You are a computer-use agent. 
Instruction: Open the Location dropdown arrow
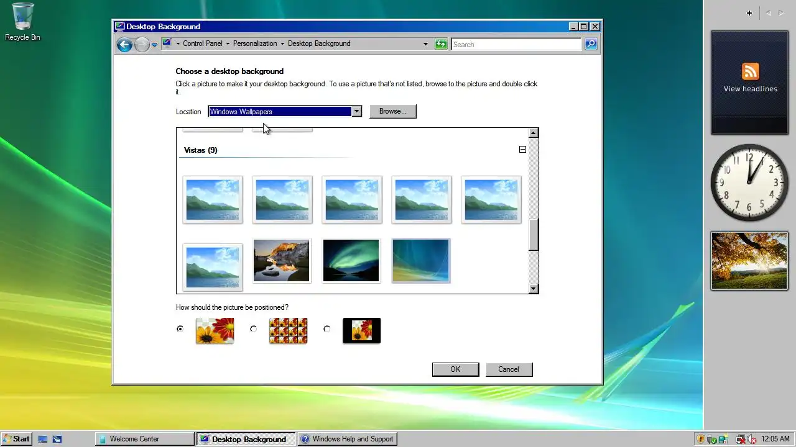(356, 112)
